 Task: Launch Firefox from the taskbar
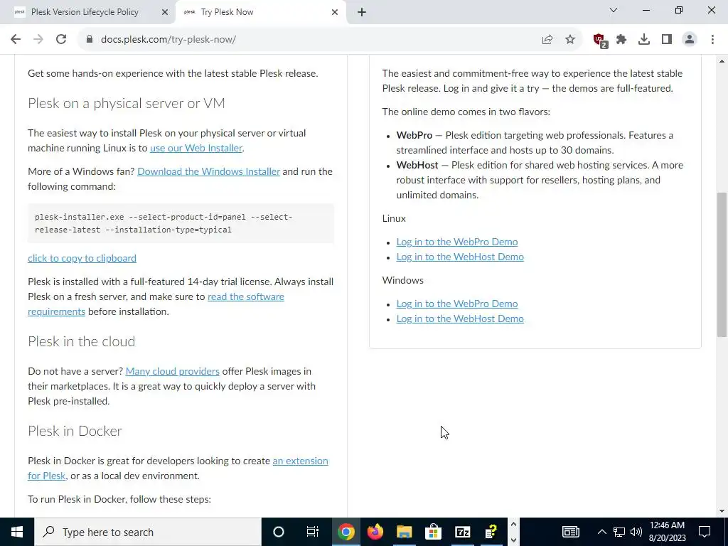pos(375,532)
